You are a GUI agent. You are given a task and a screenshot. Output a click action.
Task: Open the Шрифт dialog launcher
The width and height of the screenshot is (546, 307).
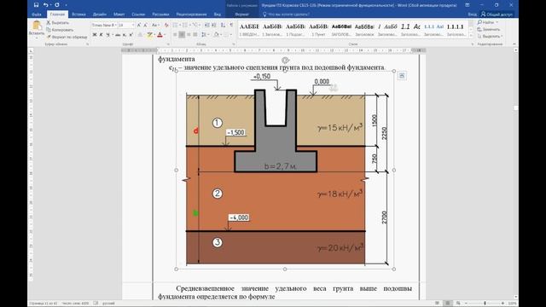click(x=168, y=44)
